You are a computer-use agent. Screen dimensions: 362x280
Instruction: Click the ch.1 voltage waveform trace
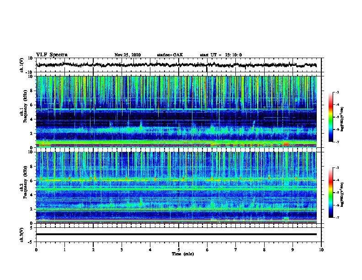pyautogui.click(x=176, y=65)
